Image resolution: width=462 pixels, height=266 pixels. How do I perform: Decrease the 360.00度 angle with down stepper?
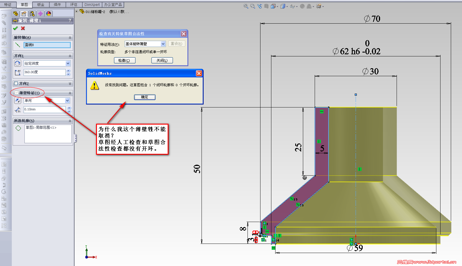(68, 74)
